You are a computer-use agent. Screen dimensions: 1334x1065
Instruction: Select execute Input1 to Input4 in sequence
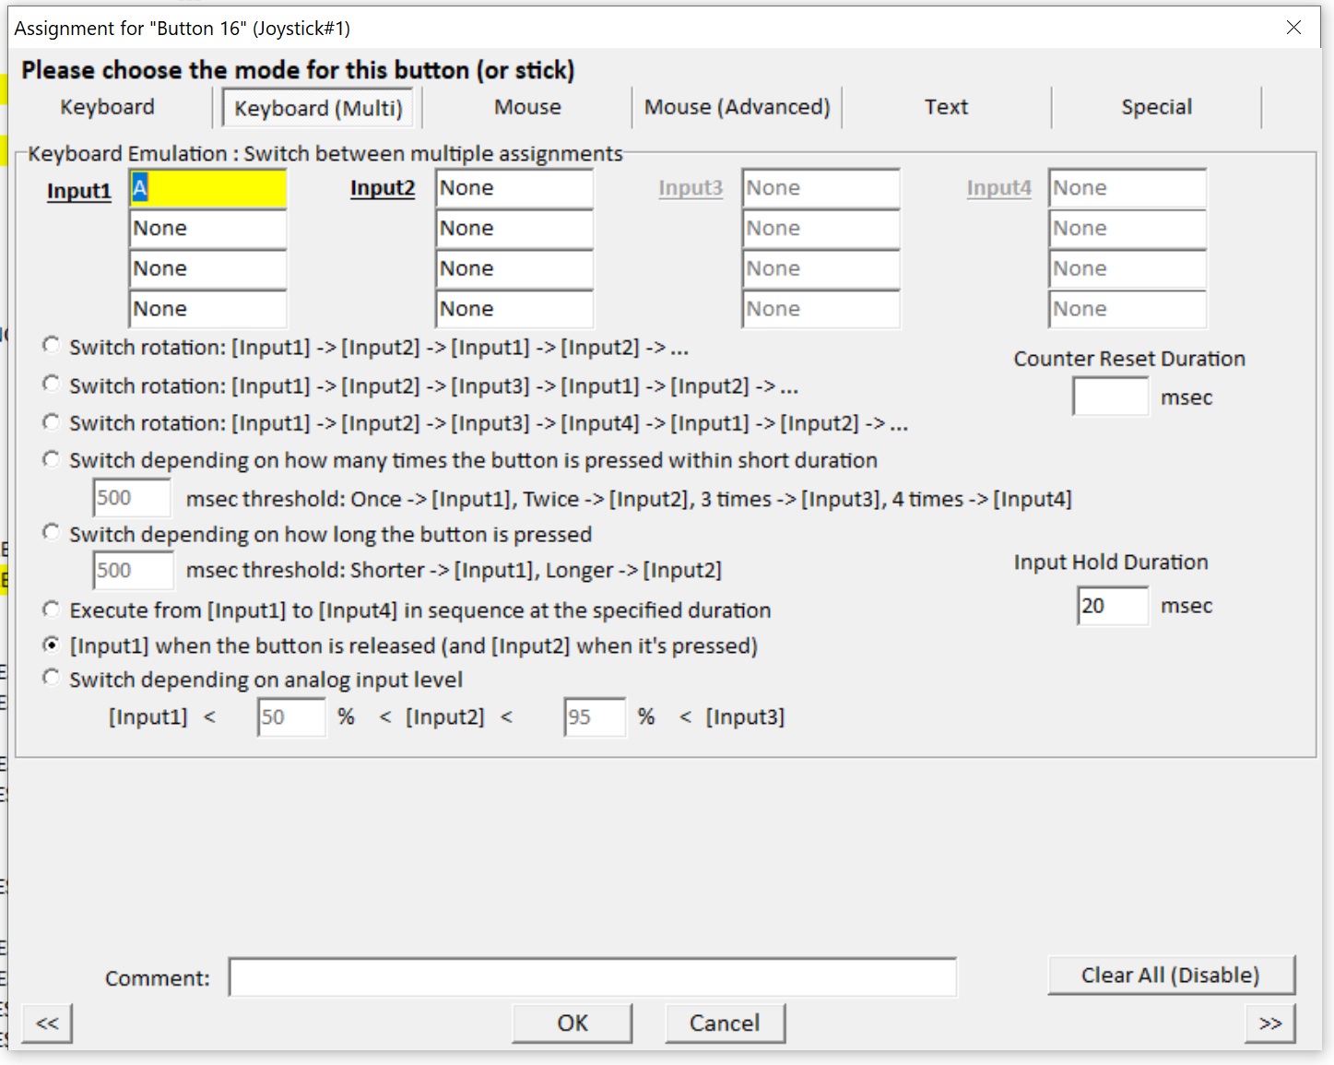tap(52, 609)
